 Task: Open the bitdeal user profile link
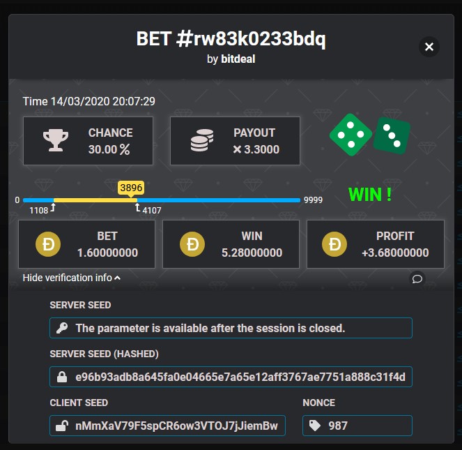click(x=238, y=59)
